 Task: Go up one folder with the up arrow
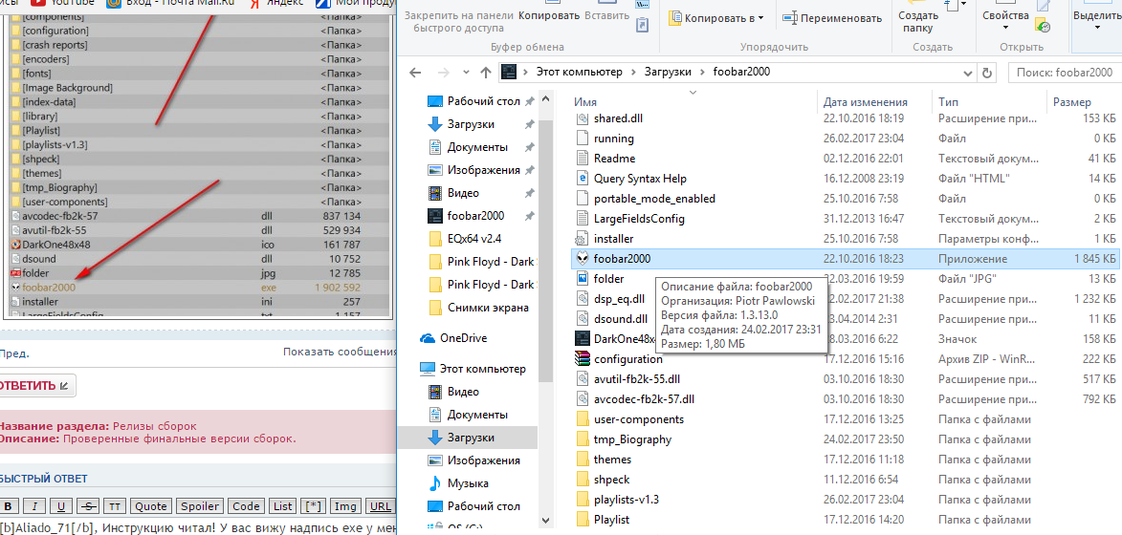(x=483, y=72)
